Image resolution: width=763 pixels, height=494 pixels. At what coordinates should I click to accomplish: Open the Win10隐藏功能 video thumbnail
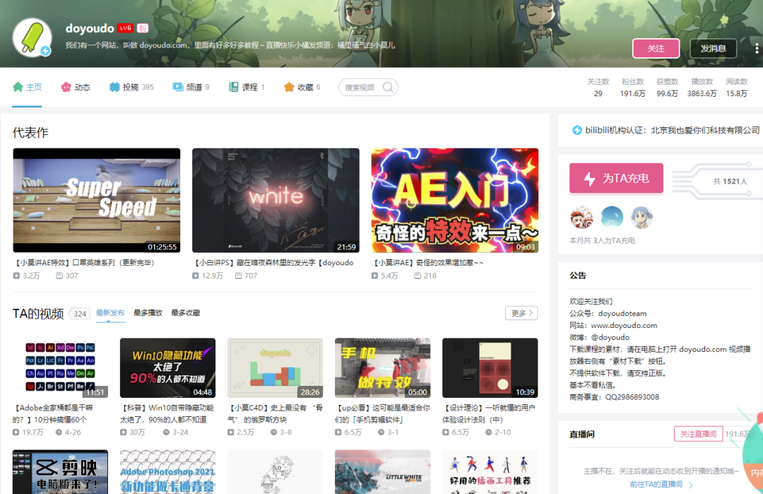[x=168, y=368]
